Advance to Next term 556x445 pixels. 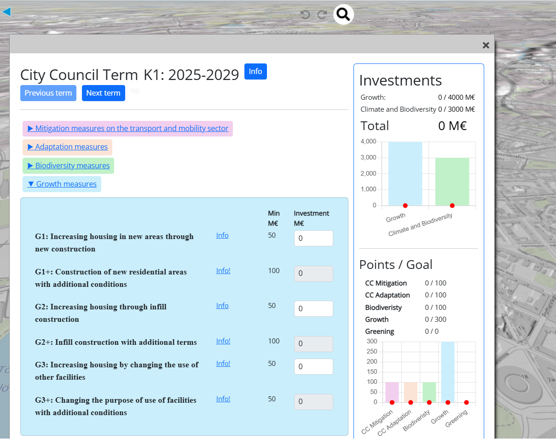pyautogui.click(x=103, y=93)
